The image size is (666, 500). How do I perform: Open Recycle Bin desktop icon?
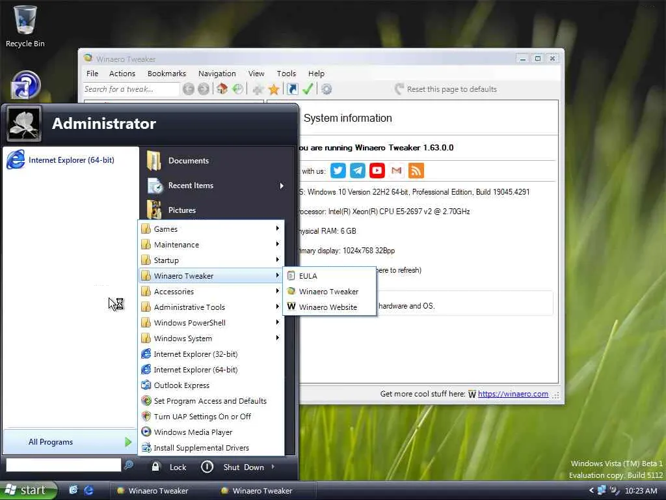pyautogui.click(x=25, y=25)
